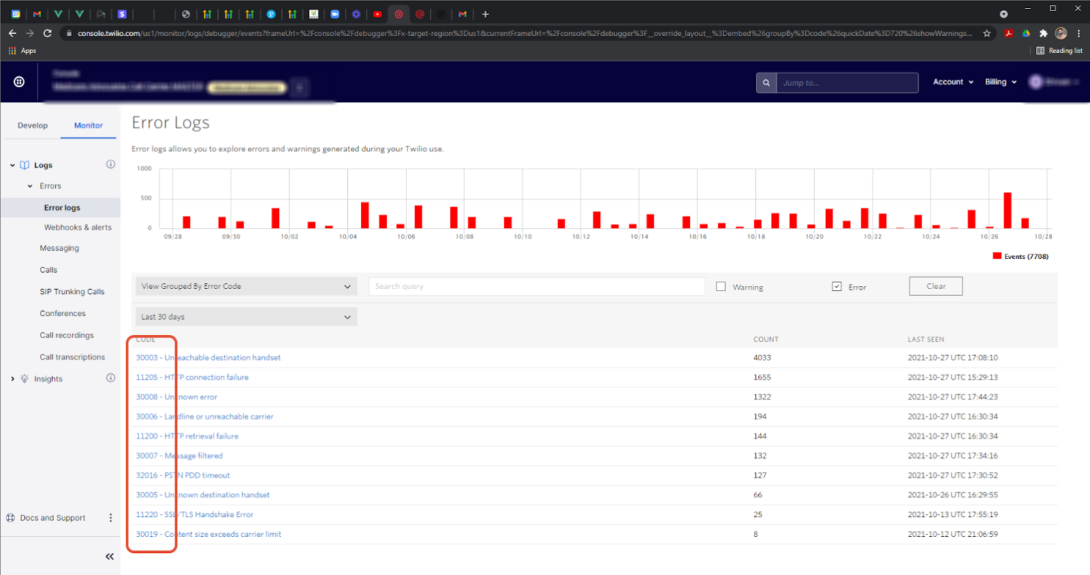Open the Billing dropdown menu
The width and height of the screenshot is (1090, 575).
click(x=1001, y=82)
